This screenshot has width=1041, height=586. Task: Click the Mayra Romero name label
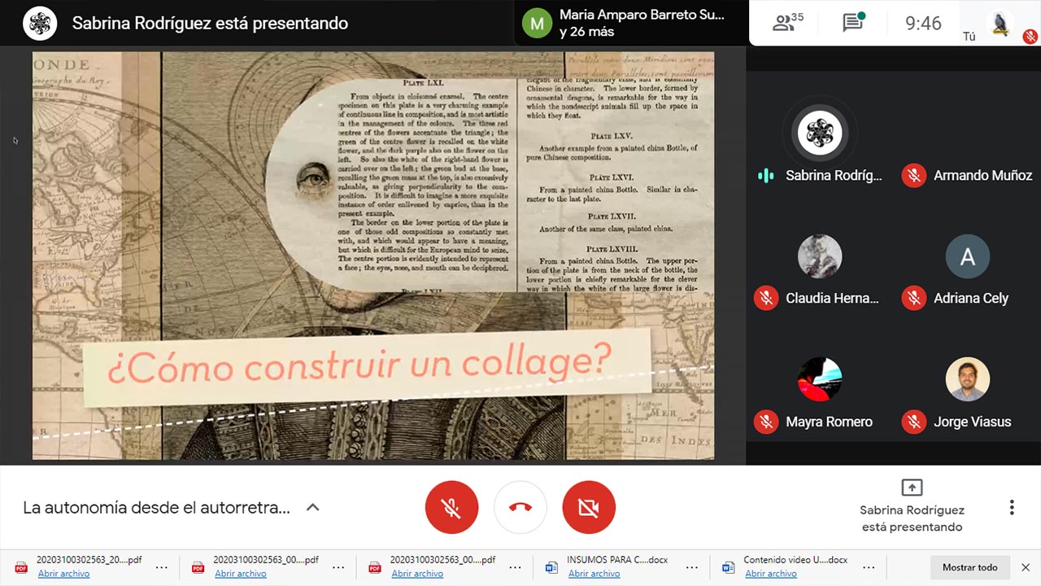click(829, 422)
